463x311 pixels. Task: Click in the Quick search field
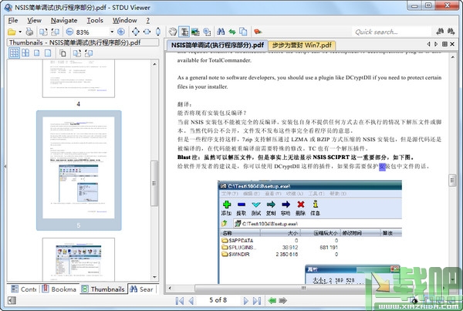[391, 32]
